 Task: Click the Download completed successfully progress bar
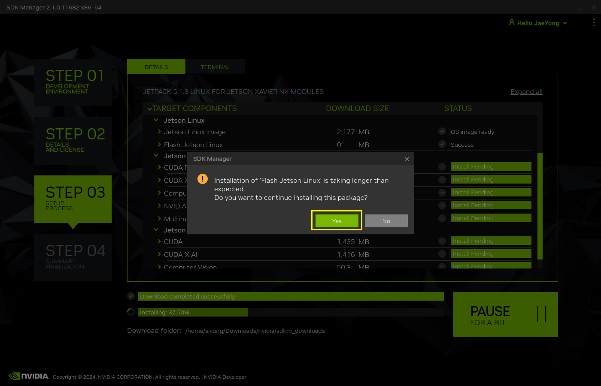coord(291,296)
